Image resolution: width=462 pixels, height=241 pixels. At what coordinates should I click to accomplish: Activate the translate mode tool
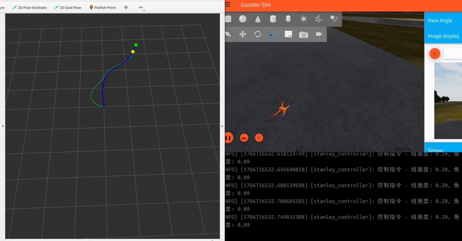pyautogui.click(x=243, y=34)
